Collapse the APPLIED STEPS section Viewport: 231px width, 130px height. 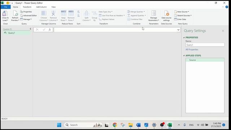coord(184,56)
